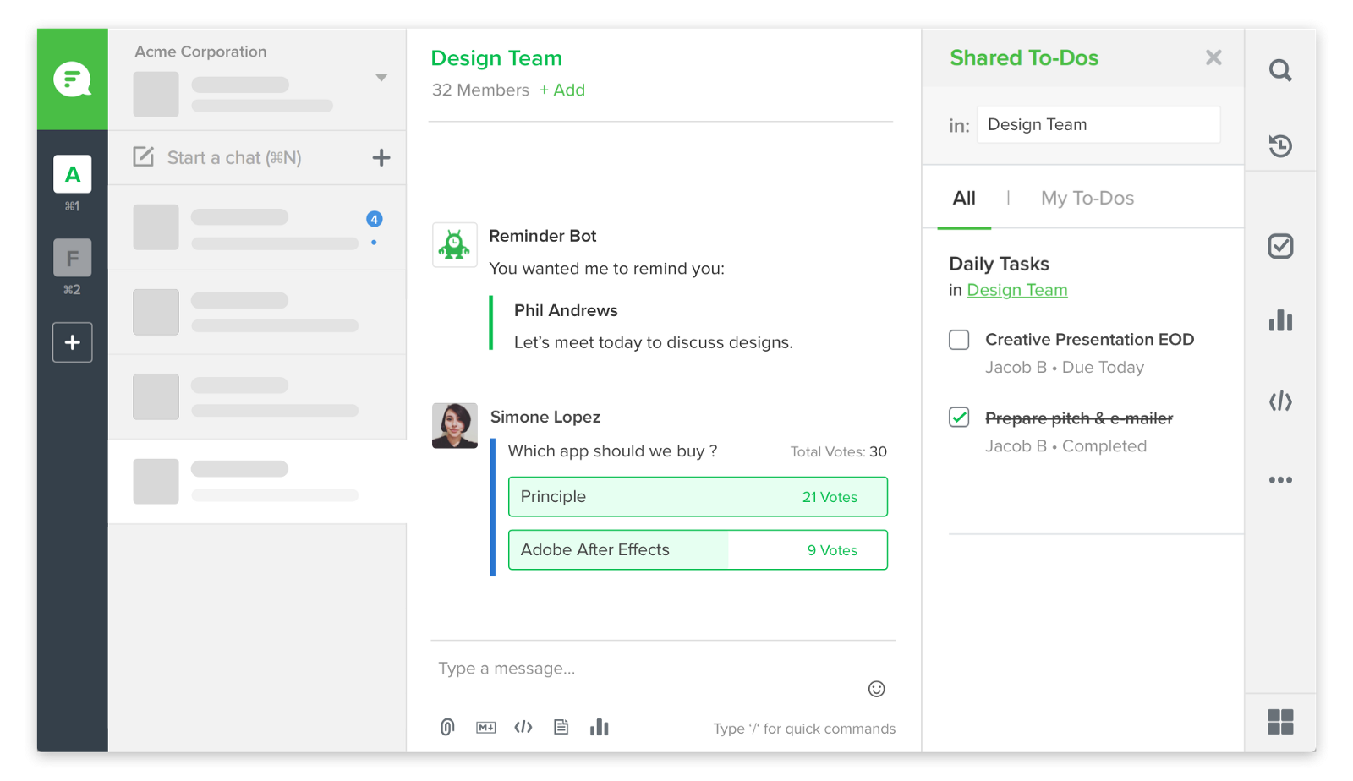Viewport: 1353px width, 781px height.
Task: Click Reminder Bot avatar
Action: [455, 245]
